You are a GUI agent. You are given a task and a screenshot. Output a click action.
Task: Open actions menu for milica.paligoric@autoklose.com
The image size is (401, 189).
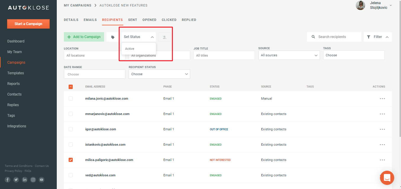pos(382,160)
